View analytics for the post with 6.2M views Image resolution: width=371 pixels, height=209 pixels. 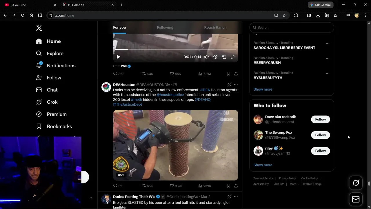coord(204,74)
